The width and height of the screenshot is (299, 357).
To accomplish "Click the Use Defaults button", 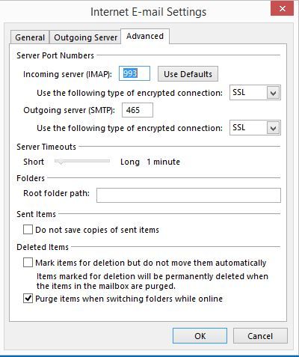I will click(x=188, y=74).
